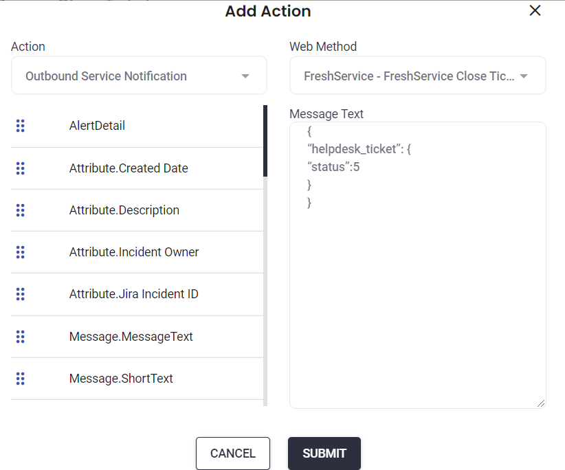Click drag handle beside Attribute.Incident Owner

tap(21, 252)
